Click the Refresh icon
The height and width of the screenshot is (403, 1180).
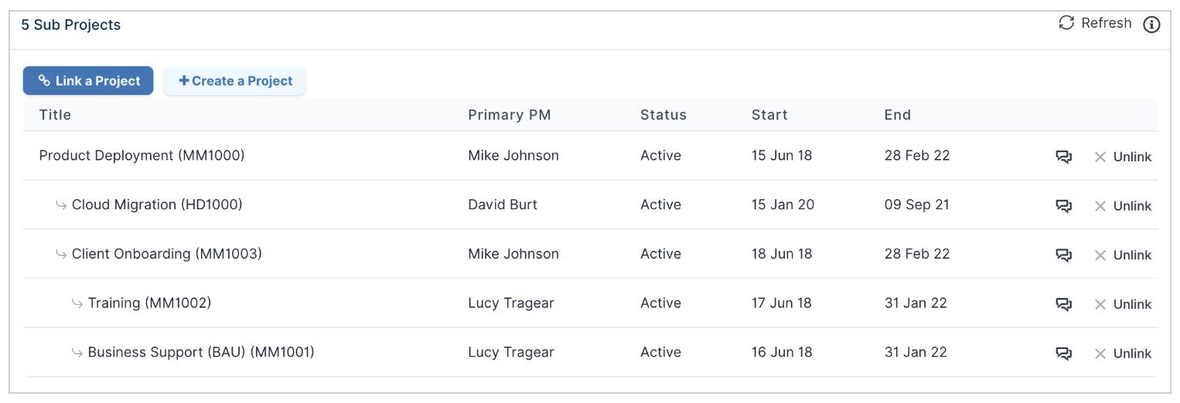pos(1066,23)
